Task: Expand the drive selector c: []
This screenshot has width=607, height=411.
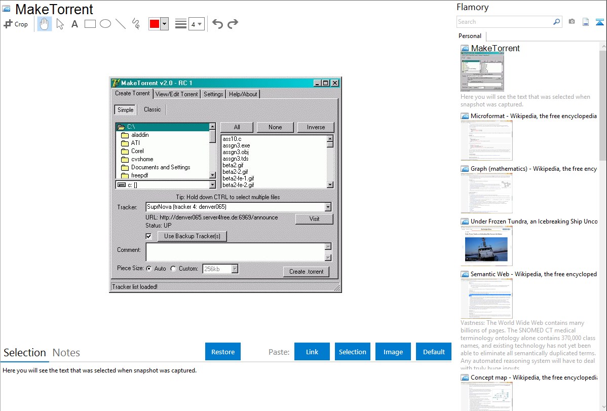Action: [x=212, y=185]
